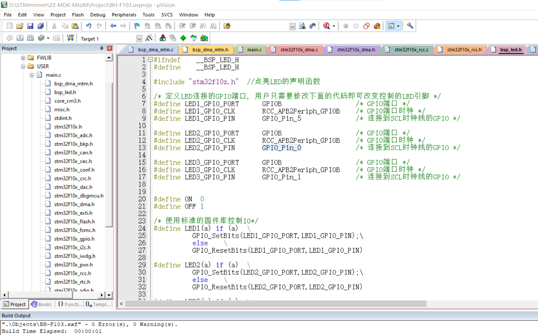
Task: Click the Build Output panel title
Action: tap(16, 315)
